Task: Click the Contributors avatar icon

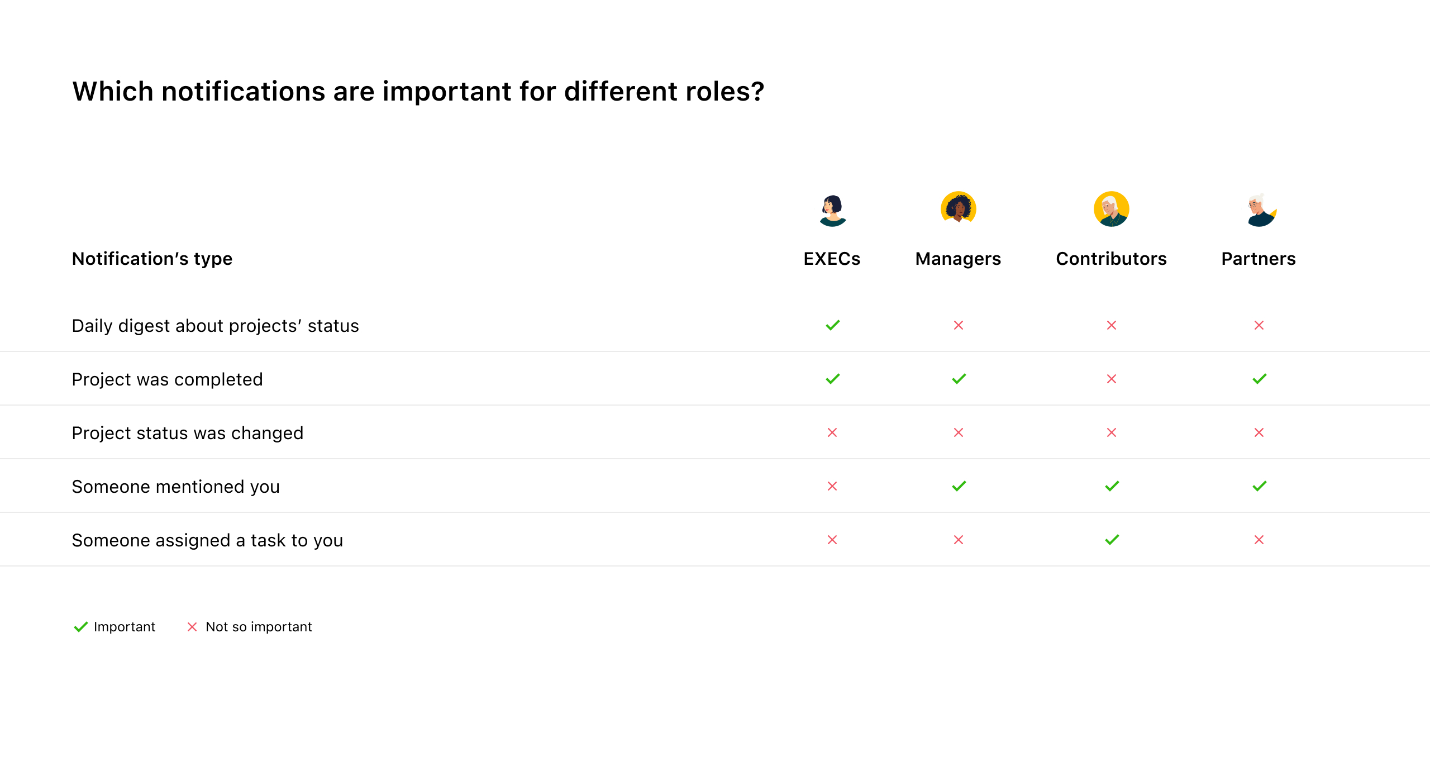Action: [1112, 209]
